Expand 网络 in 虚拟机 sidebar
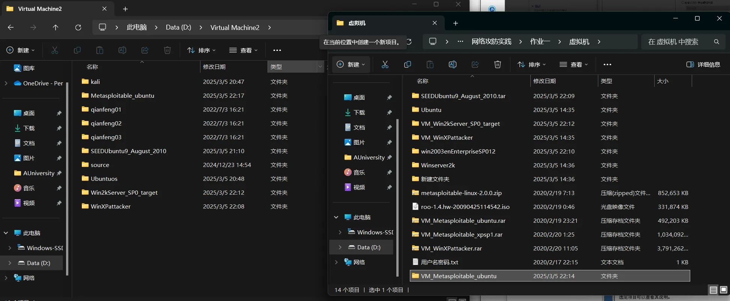The width and height of the screenshot is (730, 301). pos(336,262)
